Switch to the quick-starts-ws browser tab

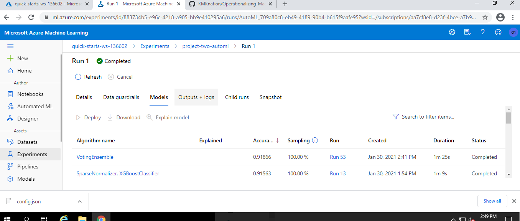46,4
